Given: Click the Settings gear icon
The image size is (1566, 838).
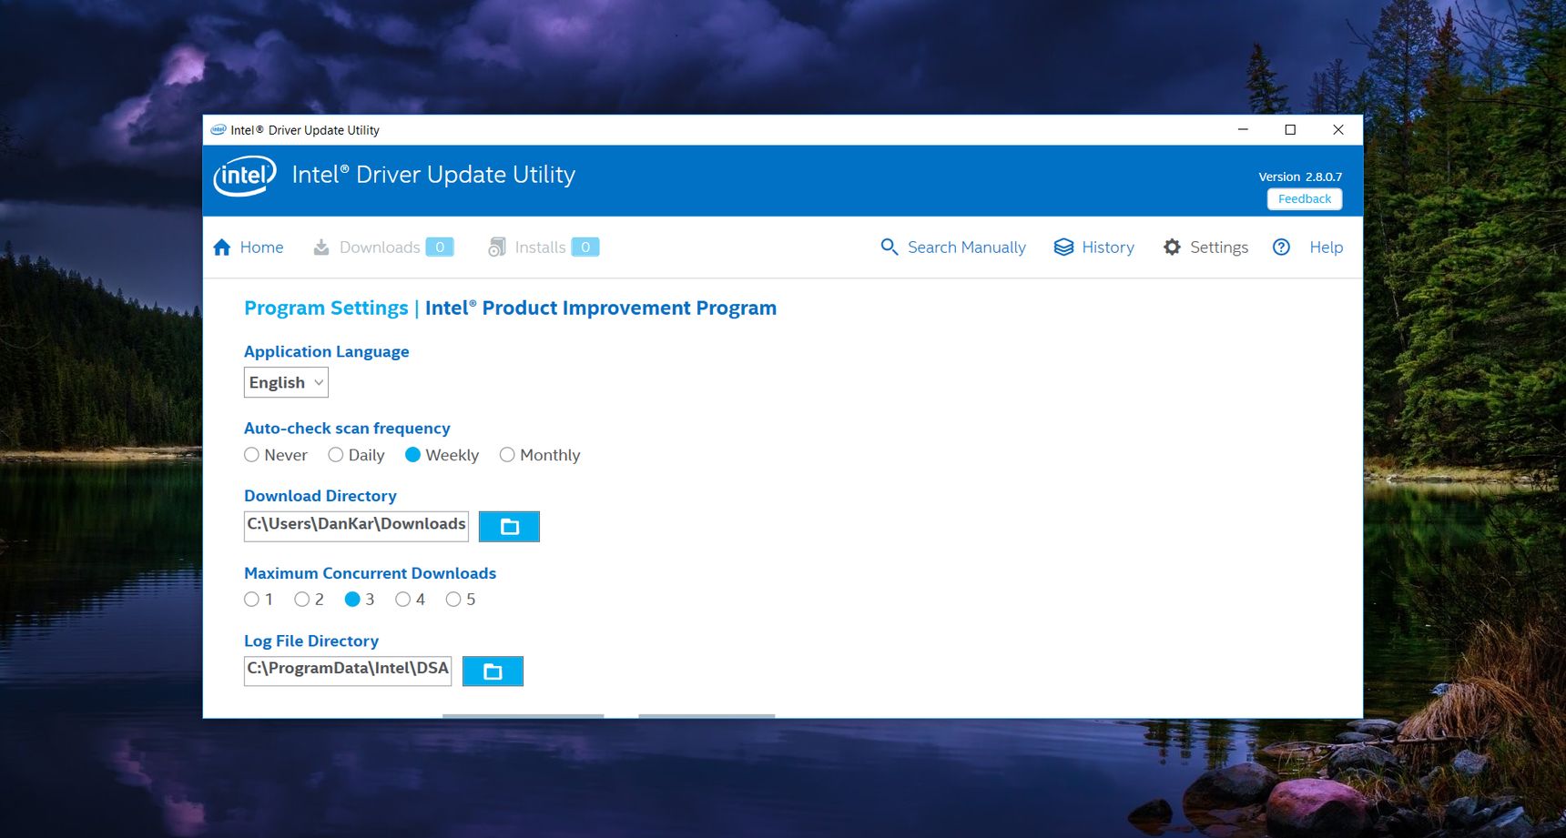Looking at the screenshot, I should point(1172,247).
